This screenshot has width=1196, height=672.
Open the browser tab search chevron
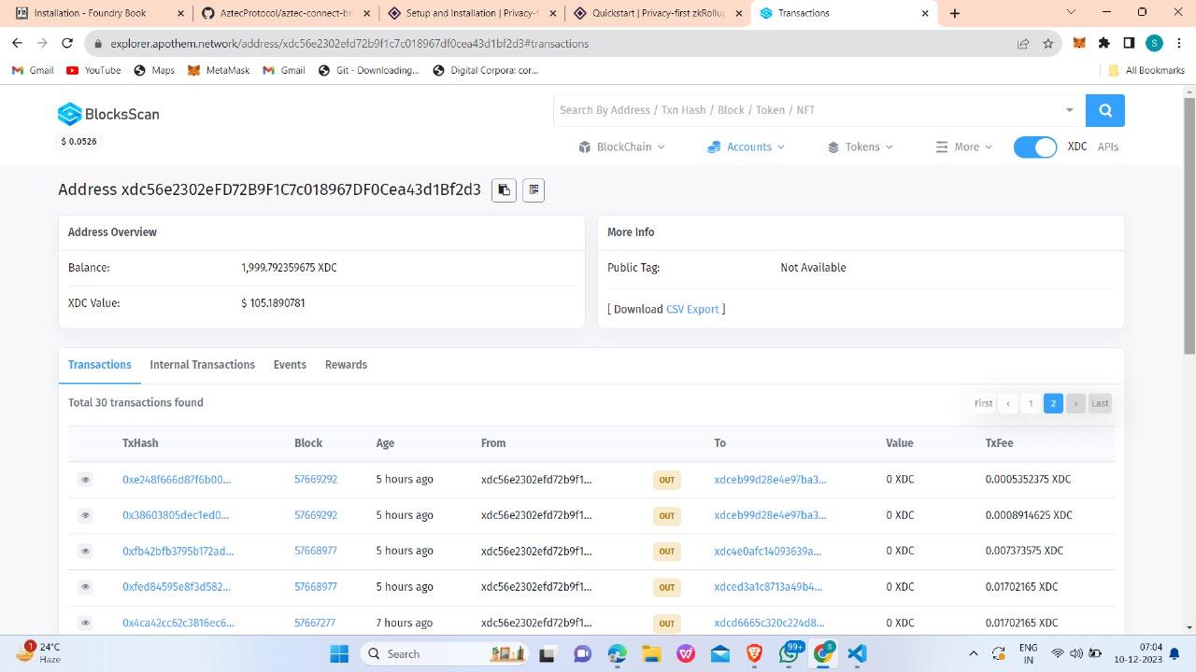pos(1071,13)
